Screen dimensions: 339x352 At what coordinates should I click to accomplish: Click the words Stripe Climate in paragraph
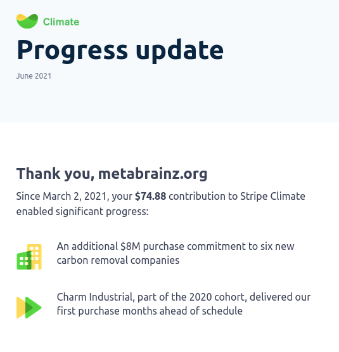272,196
